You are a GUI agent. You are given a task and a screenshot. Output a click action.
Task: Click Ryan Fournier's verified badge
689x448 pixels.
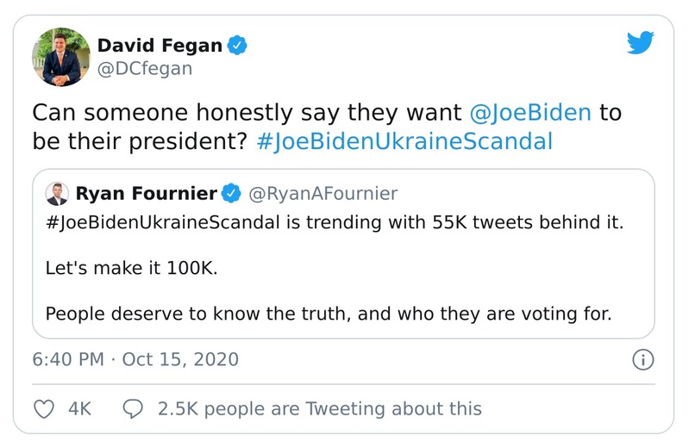tap(232, 192)
